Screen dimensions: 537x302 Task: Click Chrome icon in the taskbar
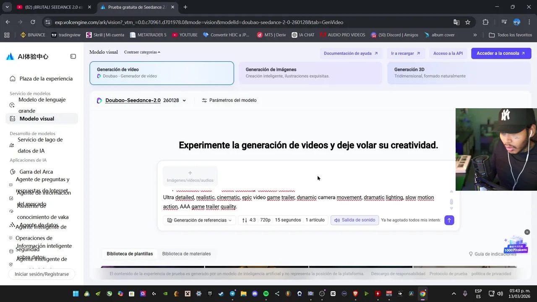point(422,294)
